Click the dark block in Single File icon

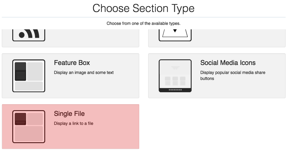tap(20, 119)
